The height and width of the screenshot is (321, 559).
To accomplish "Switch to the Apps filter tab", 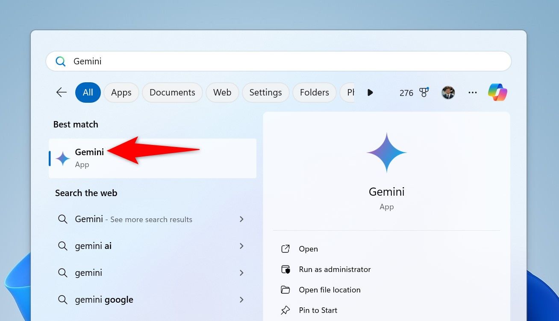I will [x=121, y=93].
